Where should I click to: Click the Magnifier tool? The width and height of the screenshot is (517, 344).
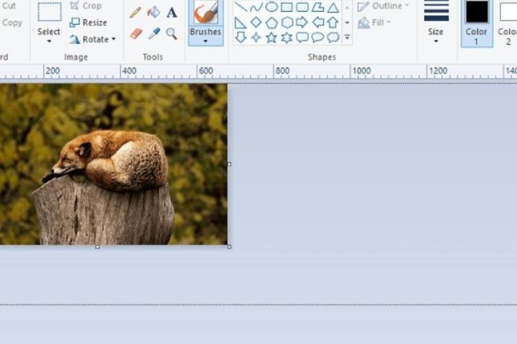click(x=171, y=33)
